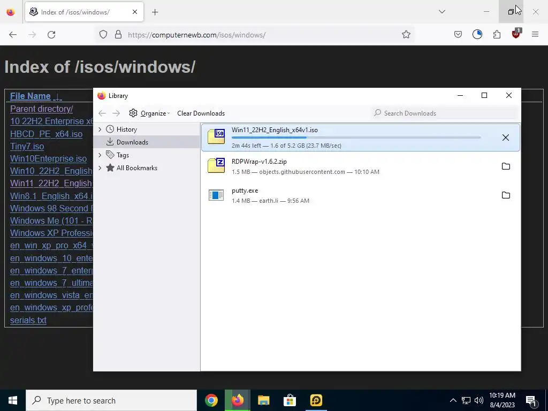Open the Parent directory/ link
548x411 pixels.
click(x=41, y=109)
